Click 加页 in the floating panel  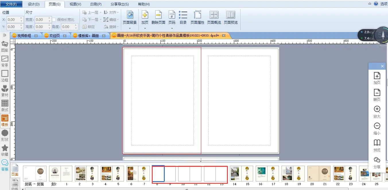(377, 78)
